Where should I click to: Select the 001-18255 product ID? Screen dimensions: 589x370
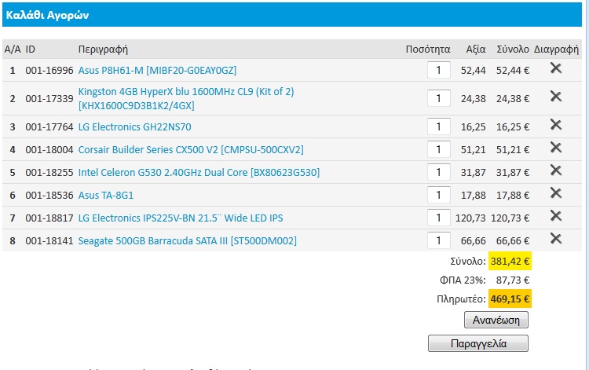tap(49, 172)
